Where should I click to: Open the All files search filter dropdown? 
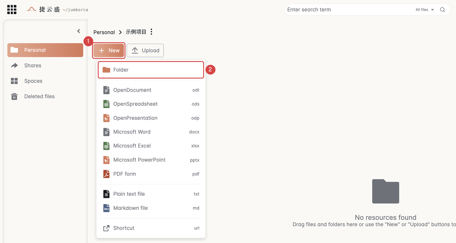[424, 10]
